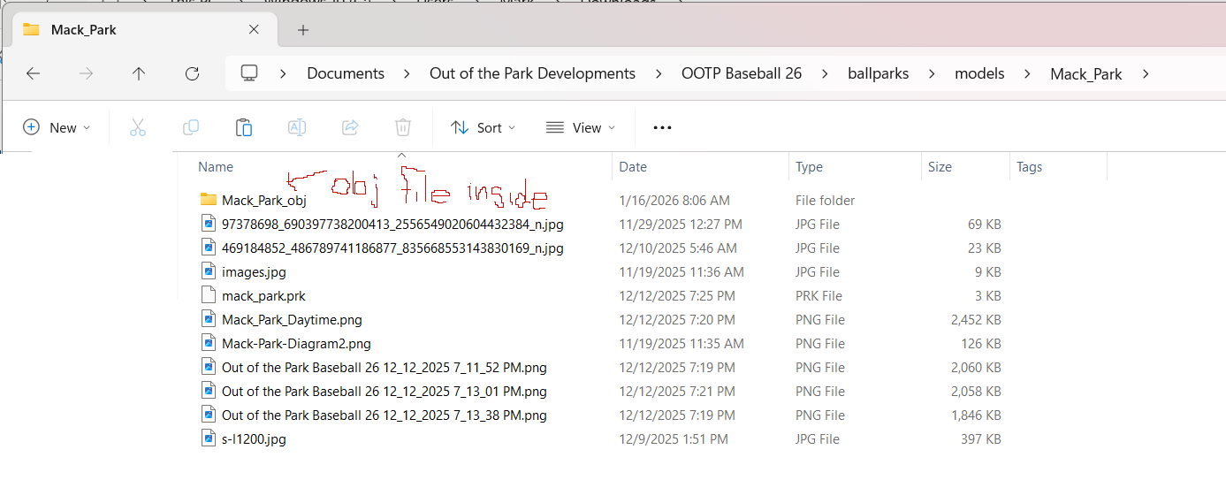Open the View layout dropdown
Viewport: 1226px width, 503px height.
click(x=580, y=127)
